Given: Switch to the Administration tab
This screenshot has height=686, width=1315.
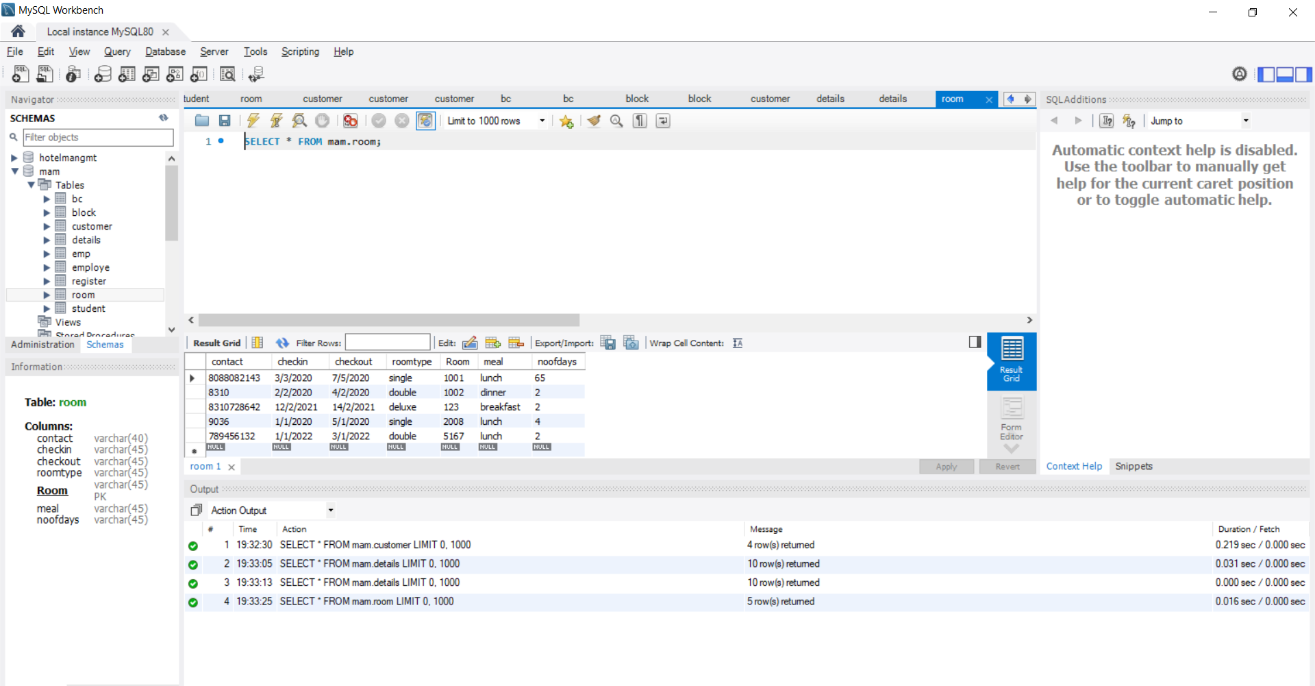Looking at the screenshot, I should coord(42,345).
